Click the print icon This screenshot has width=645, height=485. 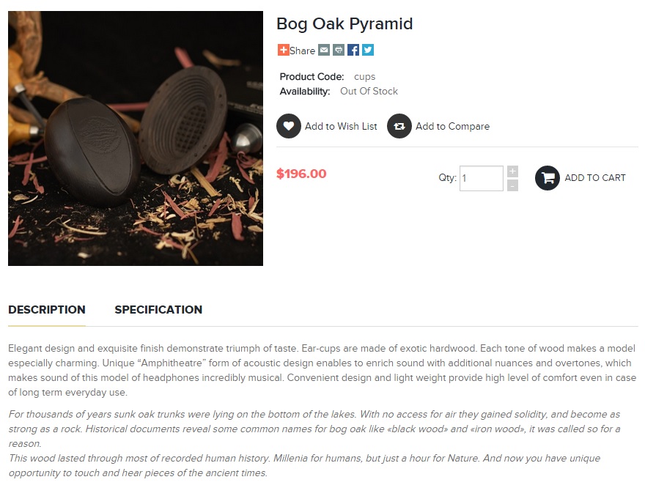[339, 50]
